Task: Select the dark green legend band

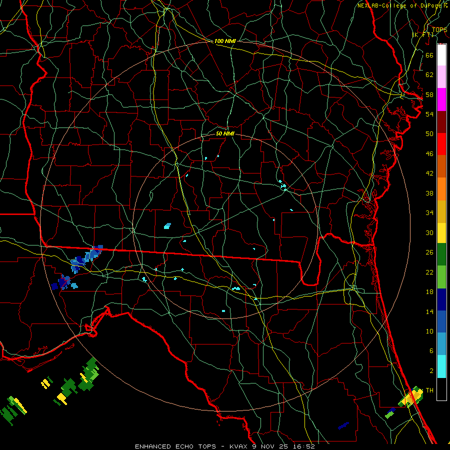Action: 441,254
